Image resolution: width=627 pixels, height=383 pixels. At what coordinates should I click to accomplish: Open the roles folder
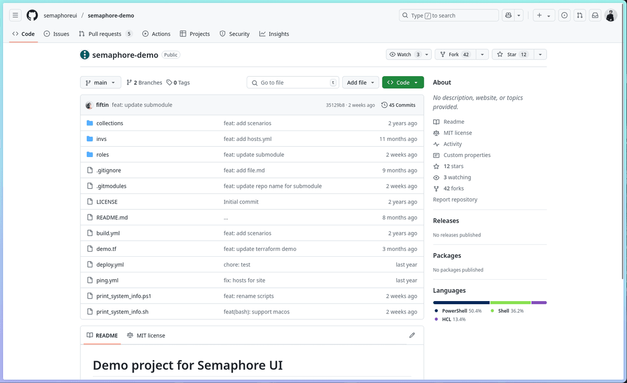[102, 154]
